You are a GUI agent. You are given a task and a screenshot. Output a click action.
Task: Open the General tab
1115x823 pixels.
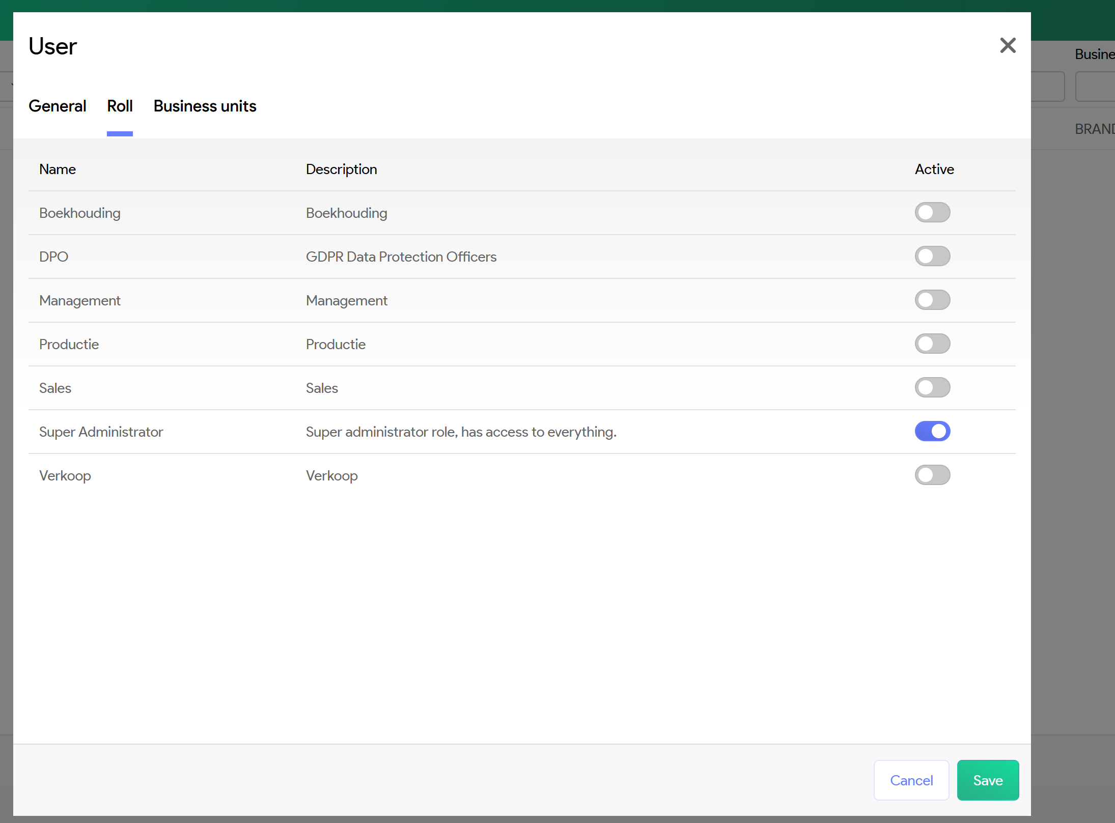57,106
